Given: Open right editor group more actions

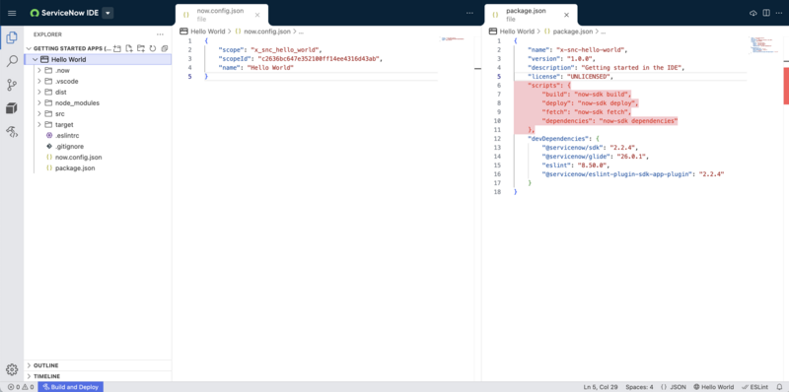Looking at the screenshot, I should click(x=779, y=13).
